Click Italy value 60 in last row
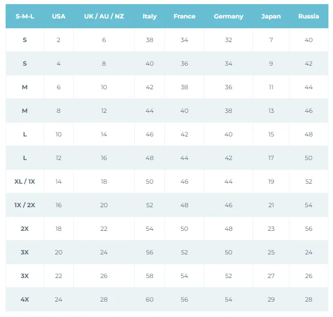 pyautogui.click(x=150, y=300)
